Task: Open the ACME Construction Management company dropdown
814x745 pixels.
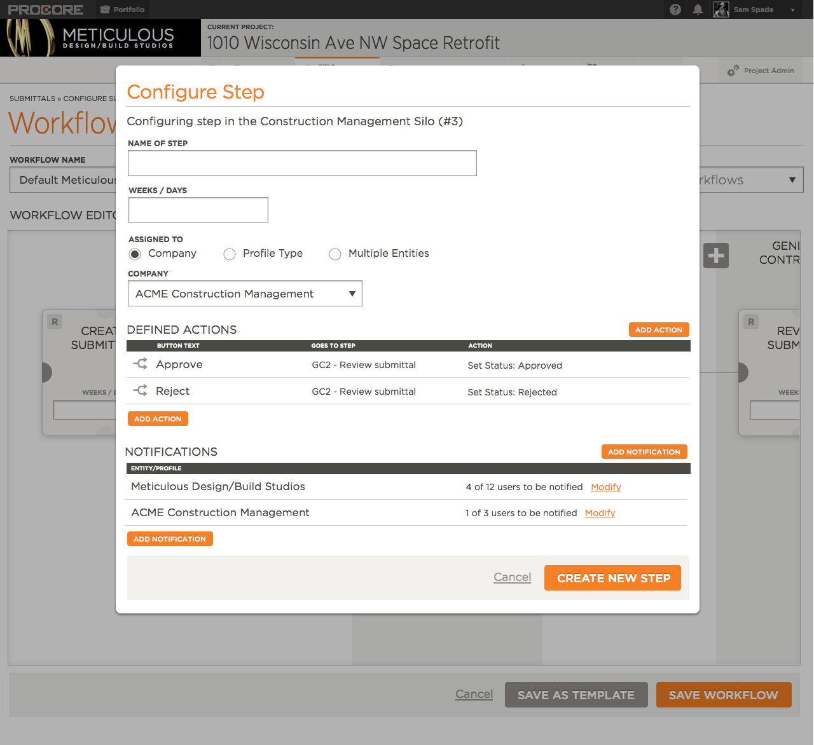Action: (245, 294)
